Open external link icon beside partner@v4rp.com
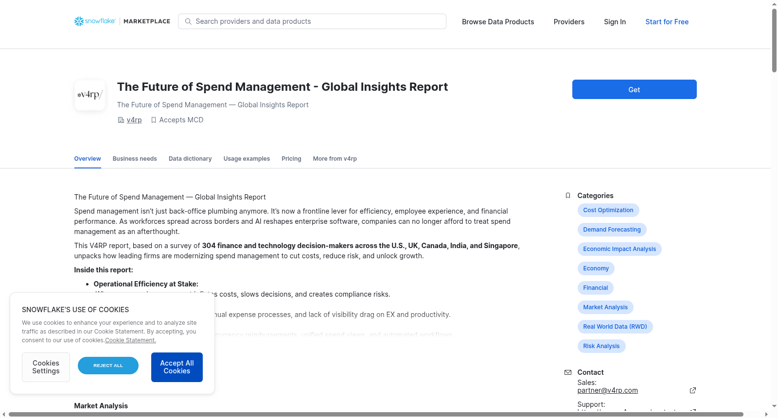 pyautogui.click(x=693, y=390)
